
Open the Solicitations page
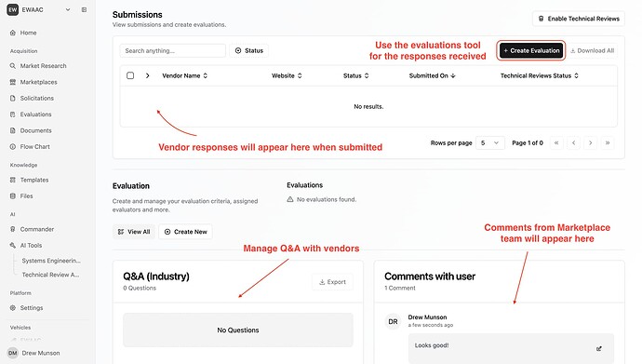click(x=37, y=99)
